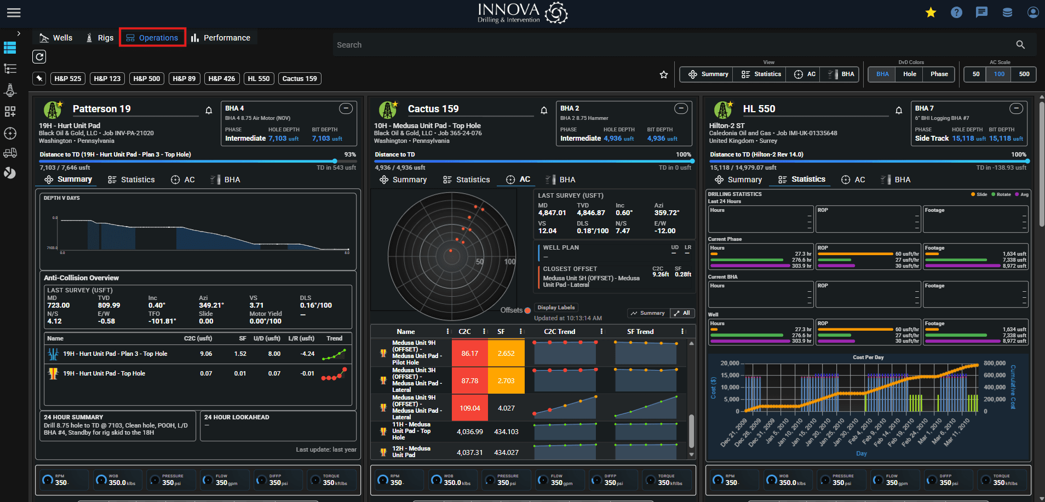This screenshot has height=502, width=1045.
Task: Open the chat messages icon
Action: tap(982, 12)
